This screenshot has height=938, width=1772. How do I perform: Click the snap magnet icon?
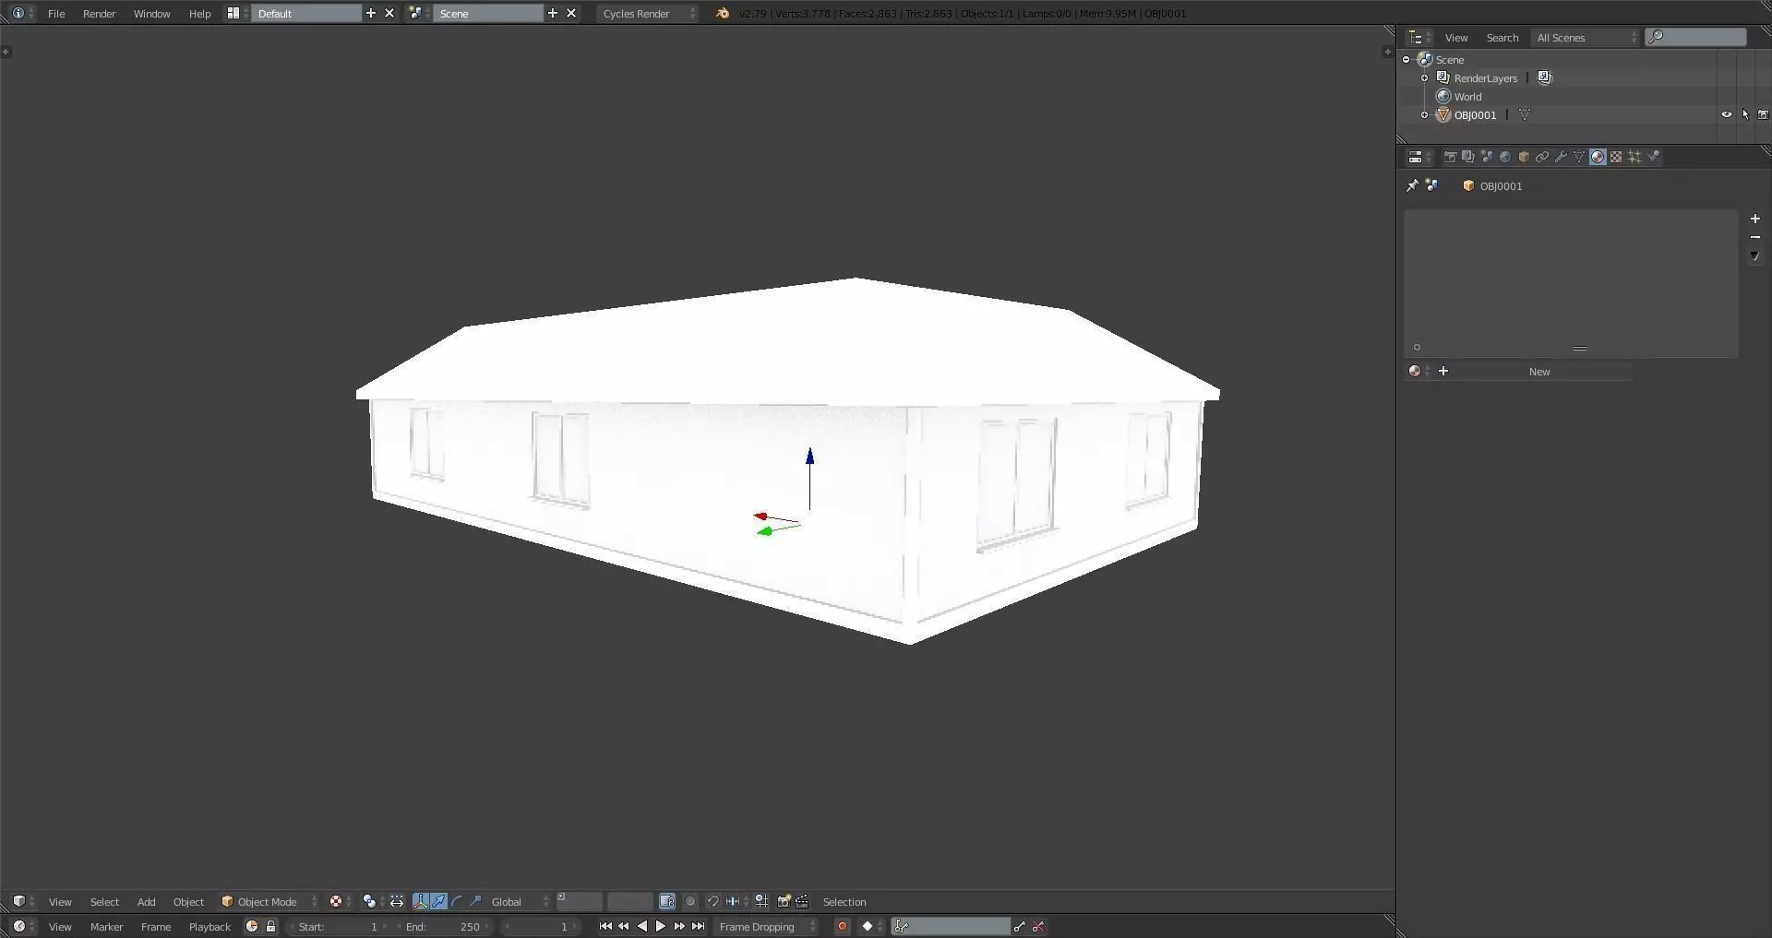[712, 901]
